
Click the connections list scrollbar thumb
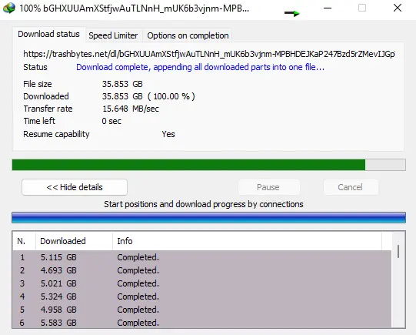tap(398, 251)
